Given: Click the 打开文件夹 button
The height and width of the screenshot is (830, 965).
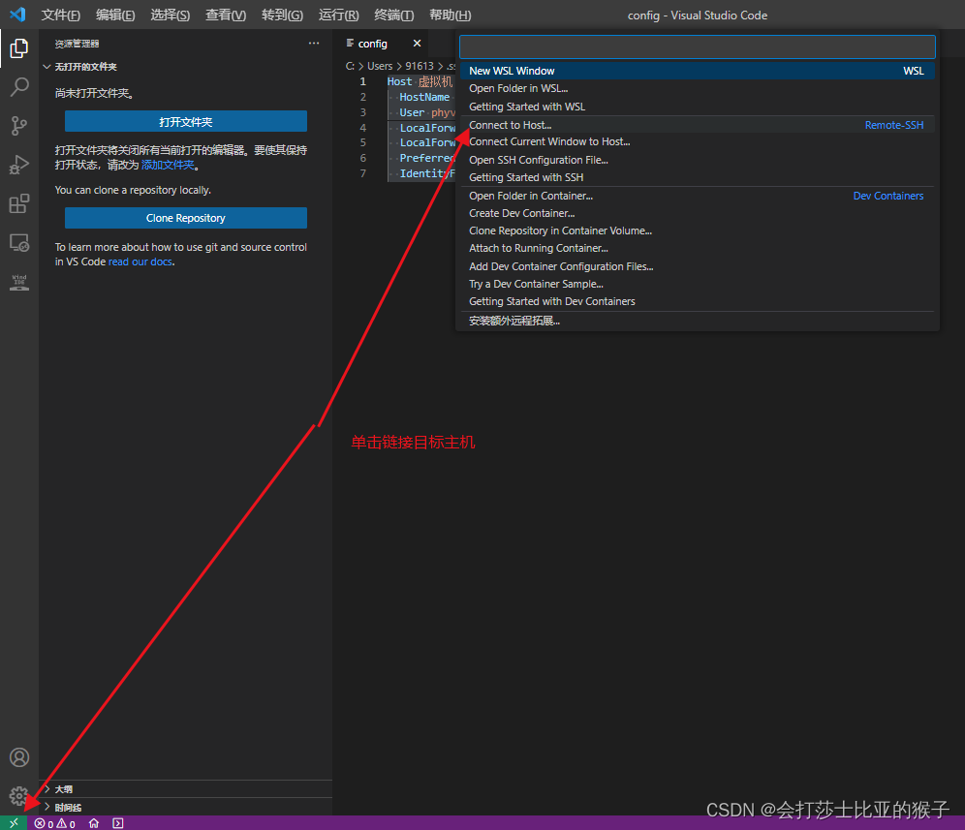Looking at the screenshot, I should [x=186, y=122].
